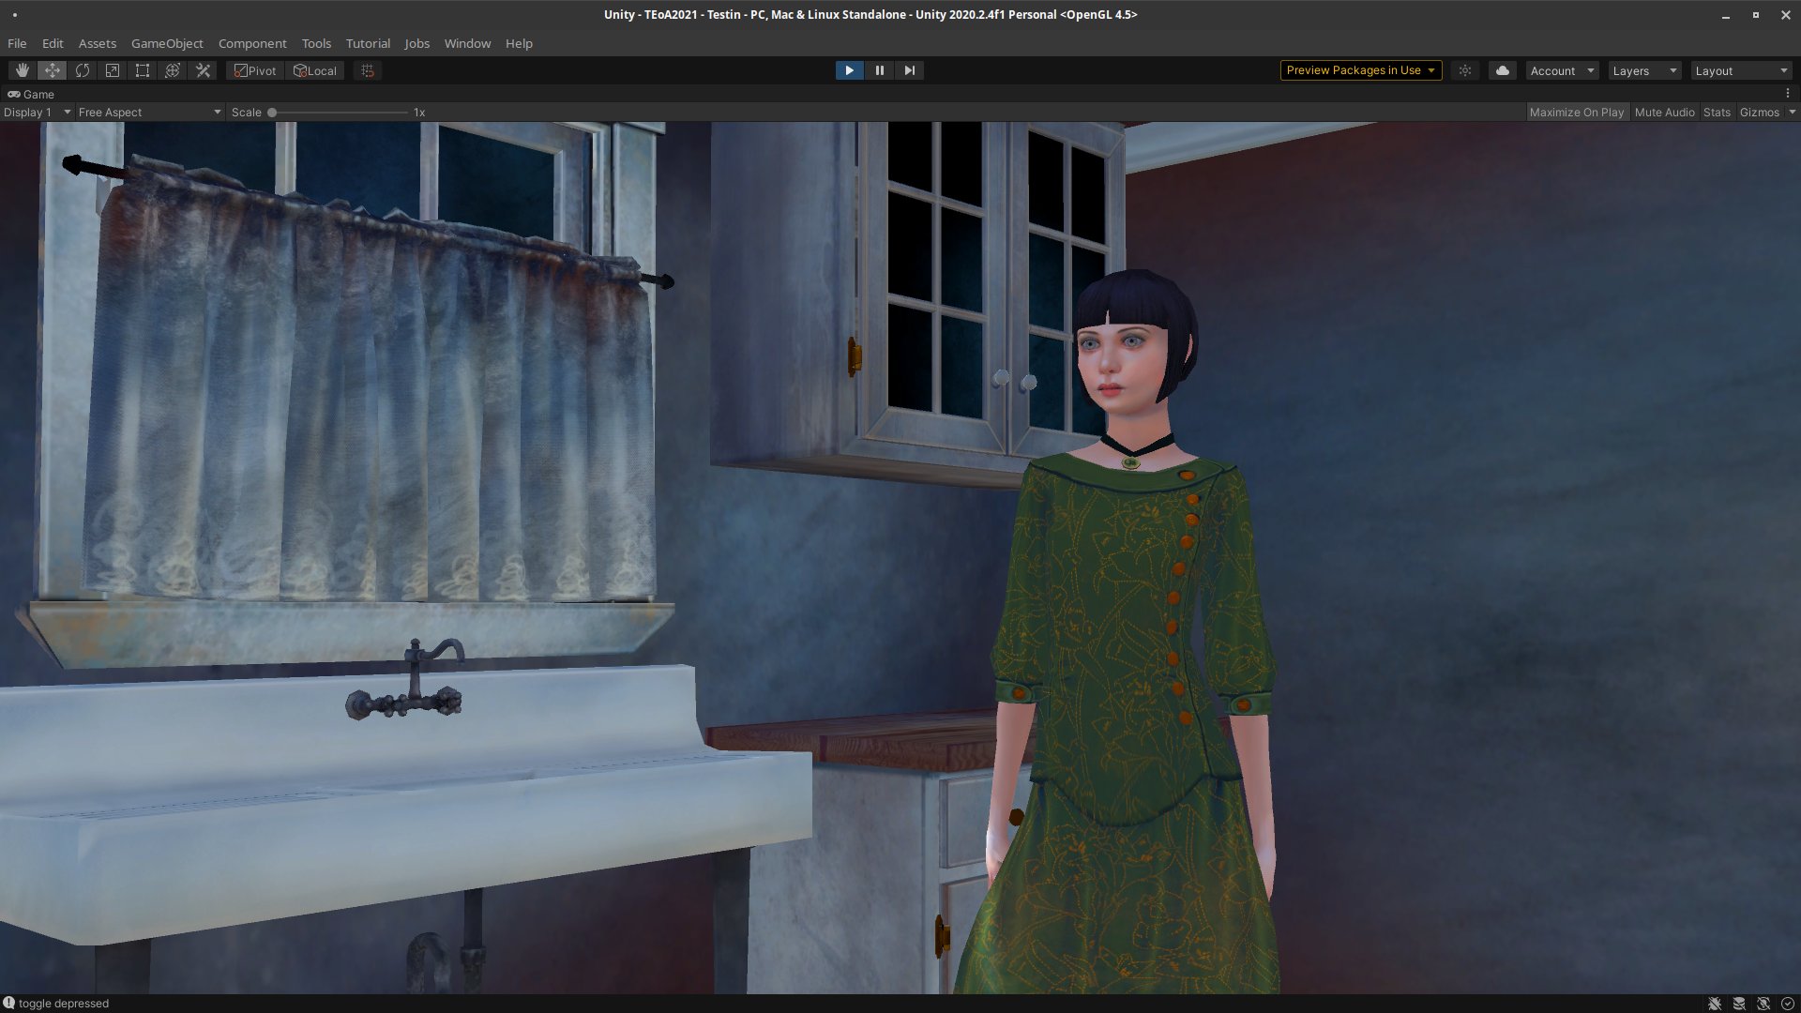Click the Pause button
1801x1013 pixels.
click(879, 70)
